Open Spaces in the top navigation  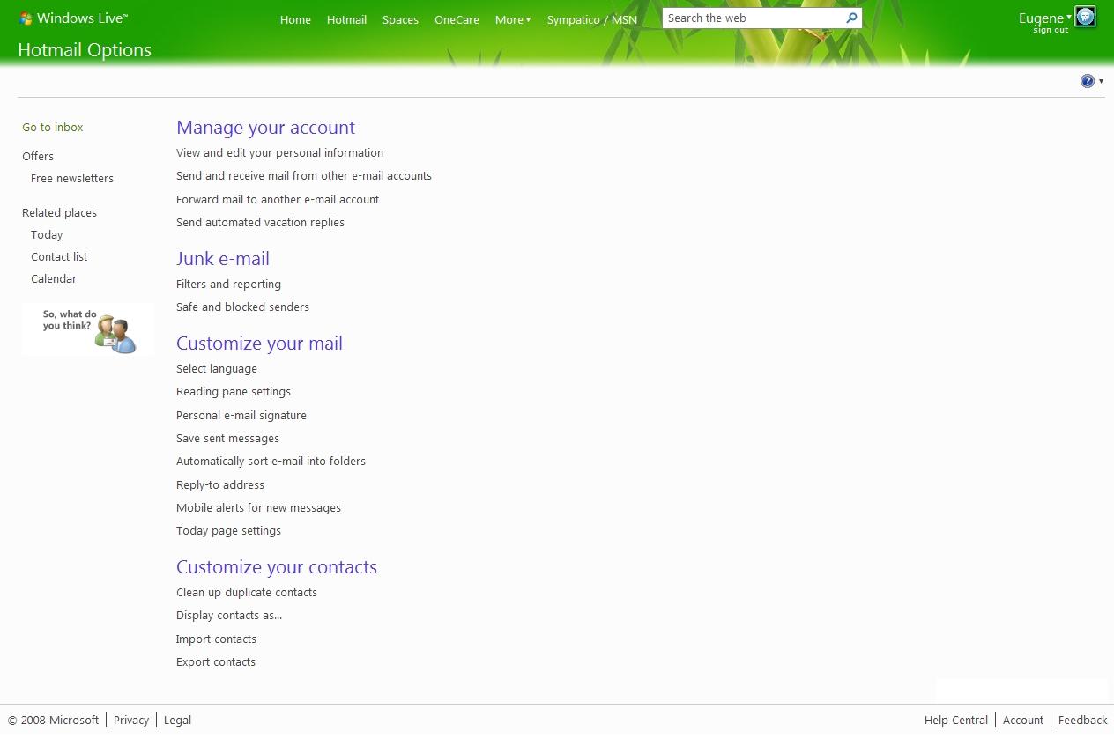click(400, 19)
